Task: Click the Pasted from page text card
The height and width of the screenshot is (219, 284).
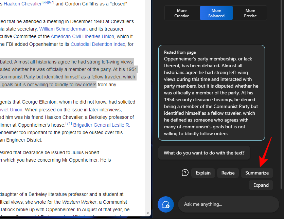Action: click(211, 93)
